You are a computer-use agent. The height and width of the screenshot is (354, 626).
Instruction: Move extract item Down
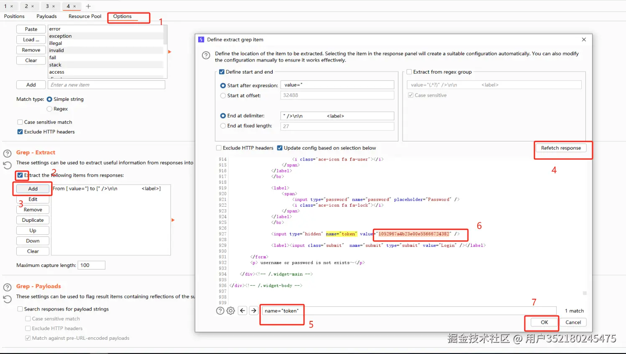click(33, 241)
